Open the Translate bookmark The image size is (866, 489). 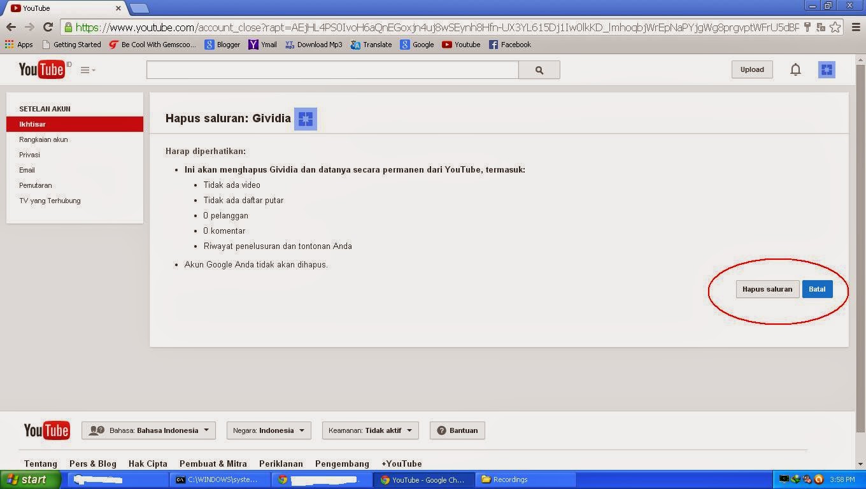[x=371, y=45]
